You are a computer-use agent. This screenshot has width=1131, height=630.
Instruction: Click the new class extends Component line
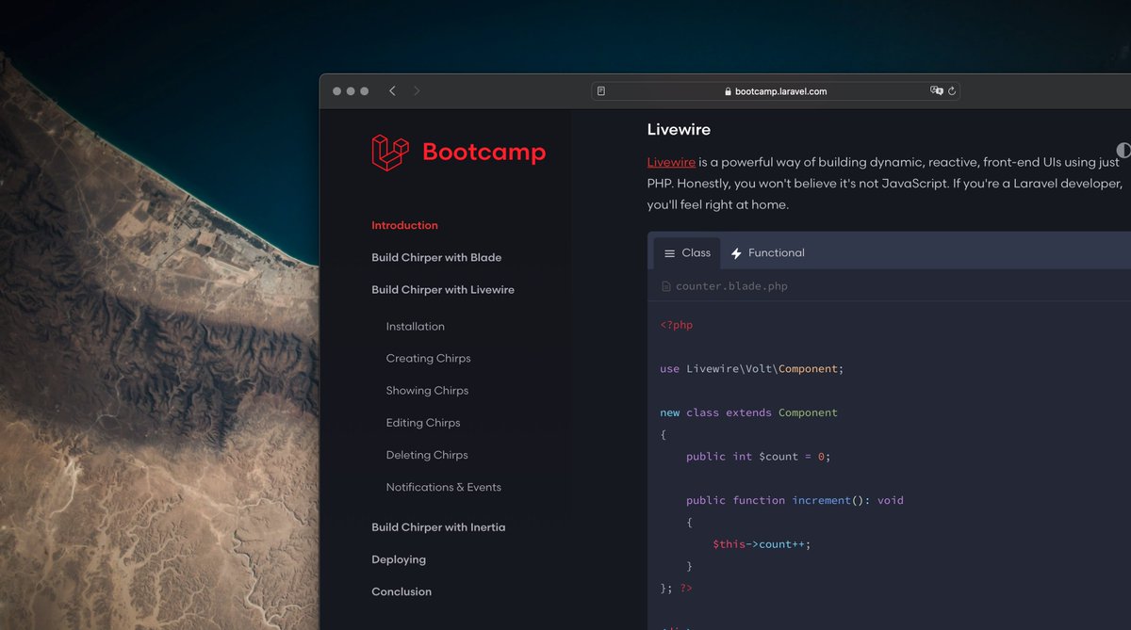[x=748, y=412]
